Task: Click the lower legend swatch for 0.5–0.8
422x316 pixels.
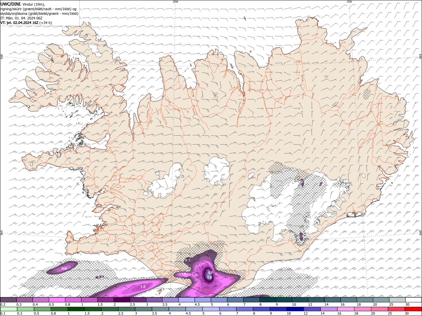Action: tap(42, 309)
